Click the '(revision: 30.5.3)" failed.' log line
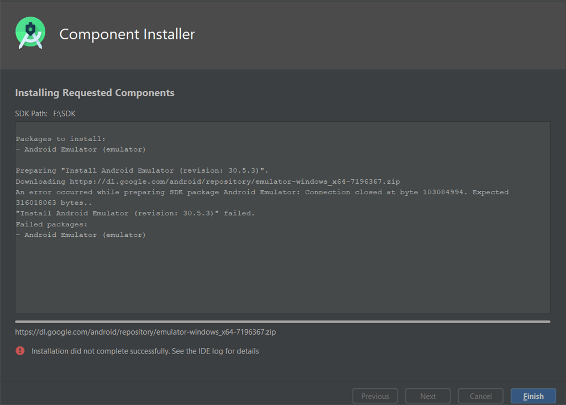The height and width of the screenshot is (405, 566). point(135,213)
